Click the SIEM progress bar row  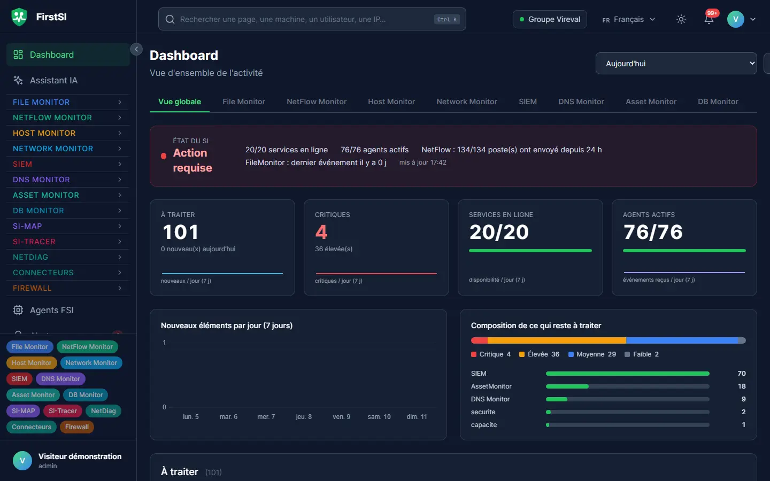click(609, 374)
